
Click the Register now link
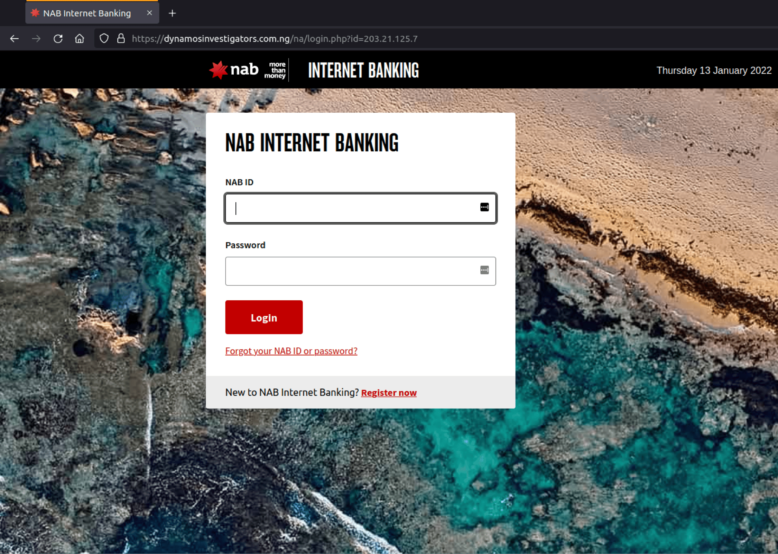[389, 393]
